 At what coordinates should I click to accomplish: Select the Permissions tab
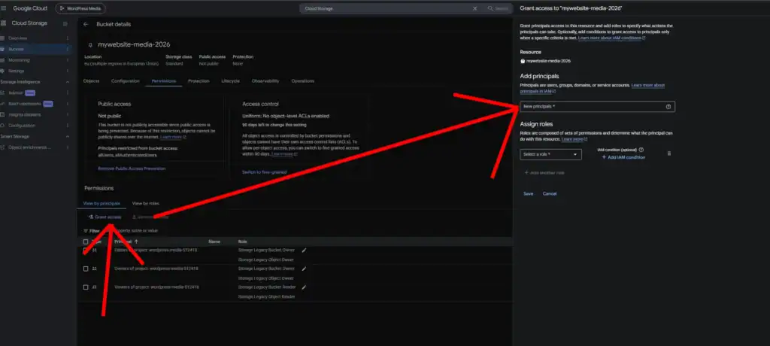pos(163,81)
